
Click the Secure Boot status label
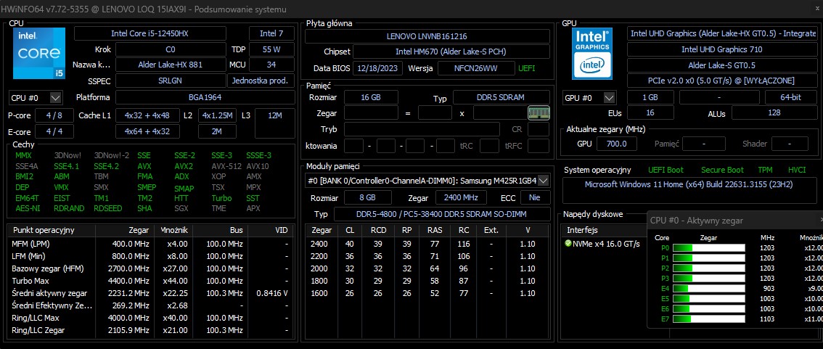pyautogui.click(x=721, y=170)
